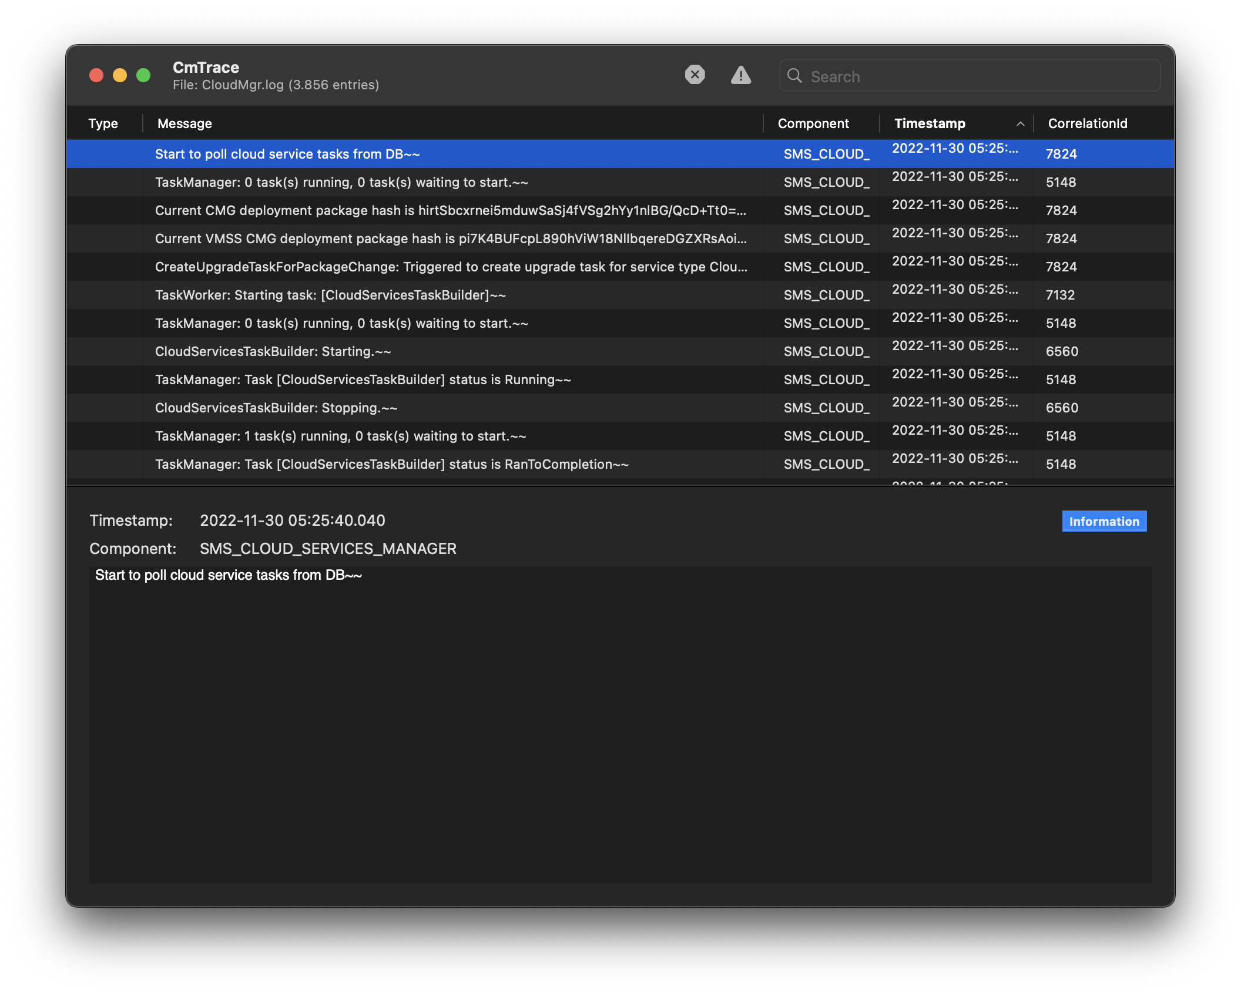Click the message detail text area

619,724
